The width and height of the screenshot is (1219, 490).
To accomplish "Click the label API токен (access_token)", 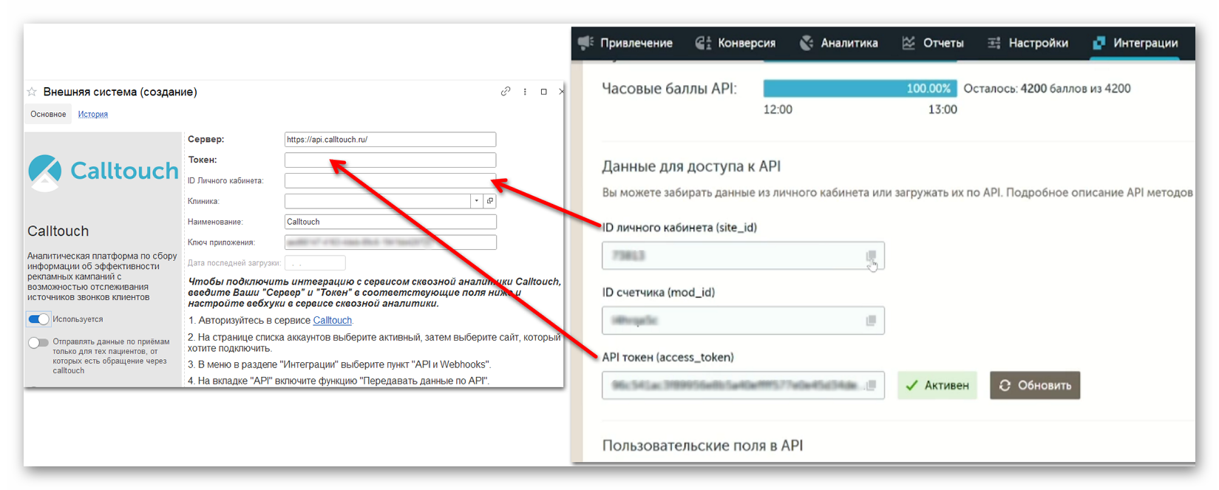I will pyautogui.click(x=668, y=358).
